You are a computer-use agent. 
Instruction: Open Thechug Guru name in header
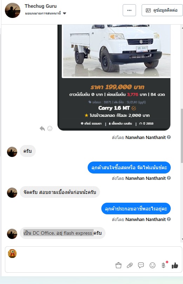tap(41, 6)
